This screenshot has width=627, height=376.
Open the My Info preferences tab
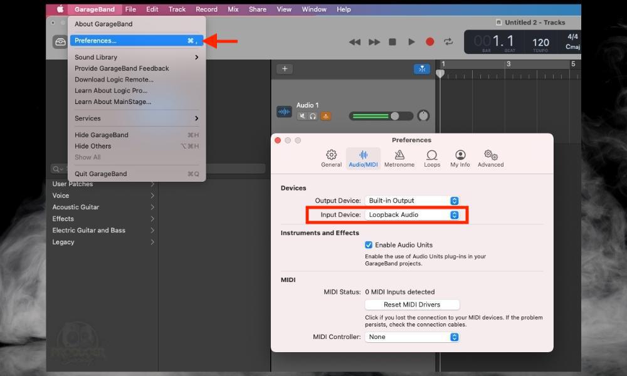[460, 159]
